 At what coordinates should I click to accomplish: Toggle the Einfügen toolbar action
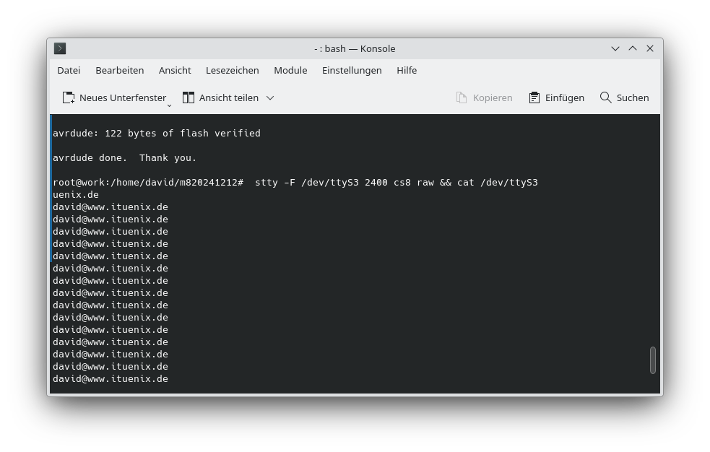tap(556, 97)
